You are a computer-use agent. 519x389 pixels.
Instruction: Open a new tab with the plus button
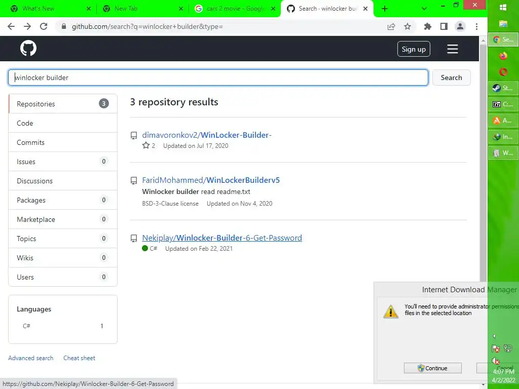tap(385, 9)
